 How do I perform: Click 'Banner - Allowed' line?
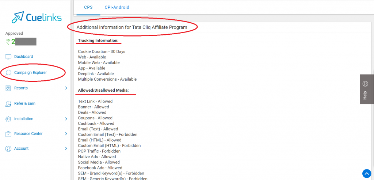(x=93, y=107)
